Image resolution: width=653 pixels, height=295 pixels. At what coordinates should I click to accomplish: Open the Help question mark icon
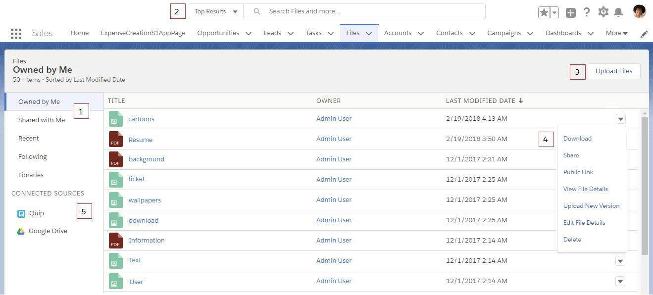pos(587,12)
